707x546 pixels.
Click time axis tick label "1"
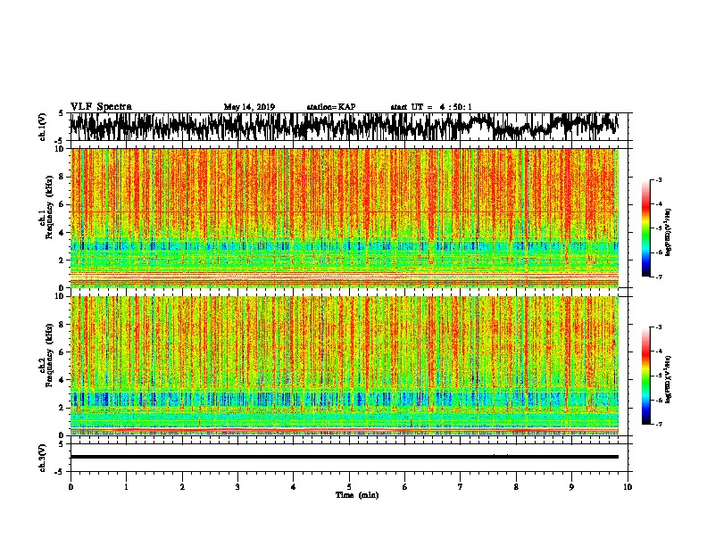(x=126, y=487)
